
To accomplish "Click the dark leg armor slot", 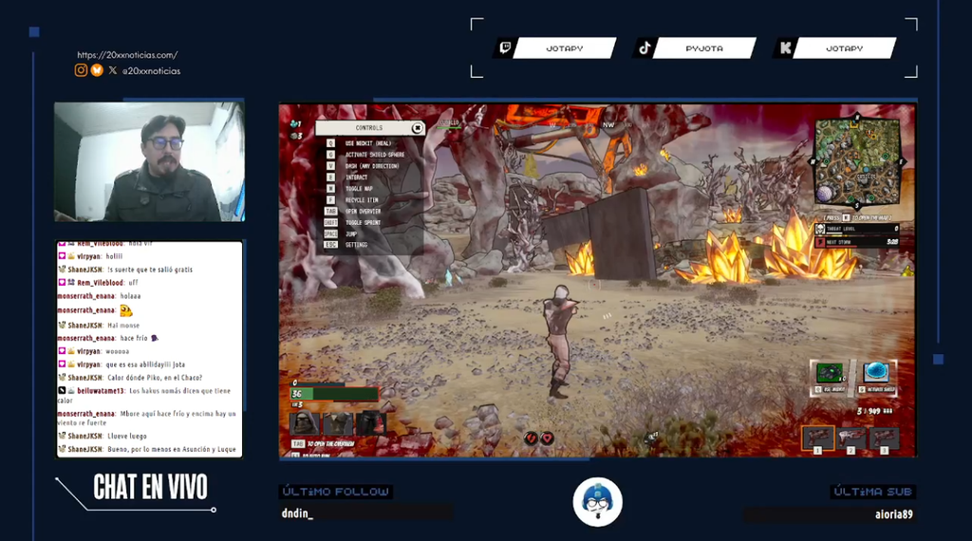I will (x=371, y=423).
